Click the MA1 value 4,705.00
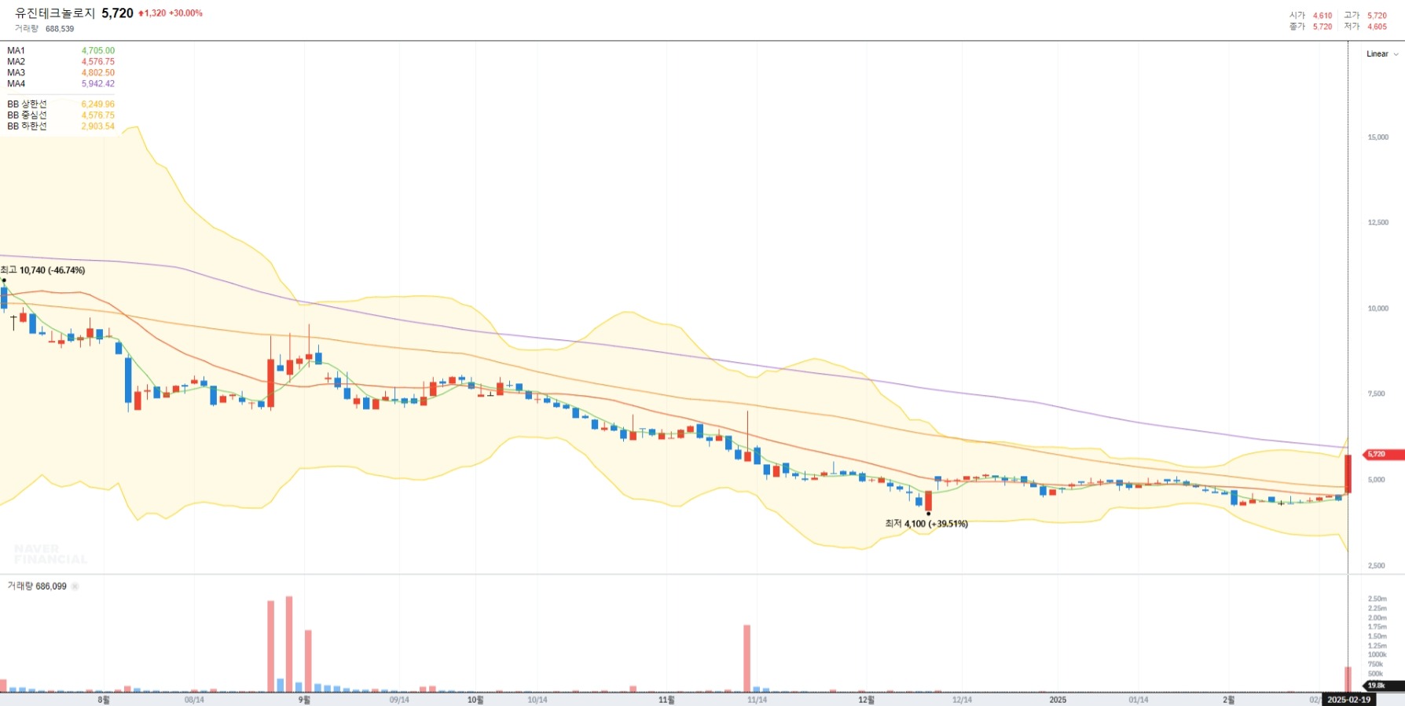 (x=98, y=50)
